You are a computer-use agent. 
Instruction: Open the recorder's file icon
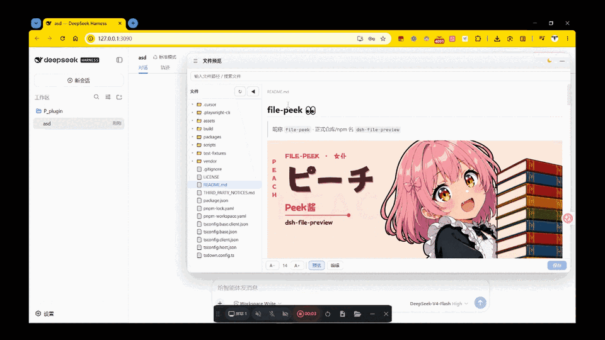point(342,314)
